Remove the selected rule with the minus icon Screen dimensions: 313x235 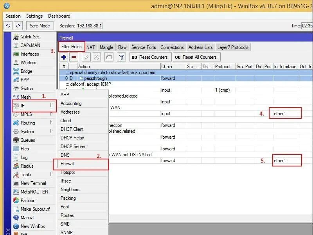(74, 57)
